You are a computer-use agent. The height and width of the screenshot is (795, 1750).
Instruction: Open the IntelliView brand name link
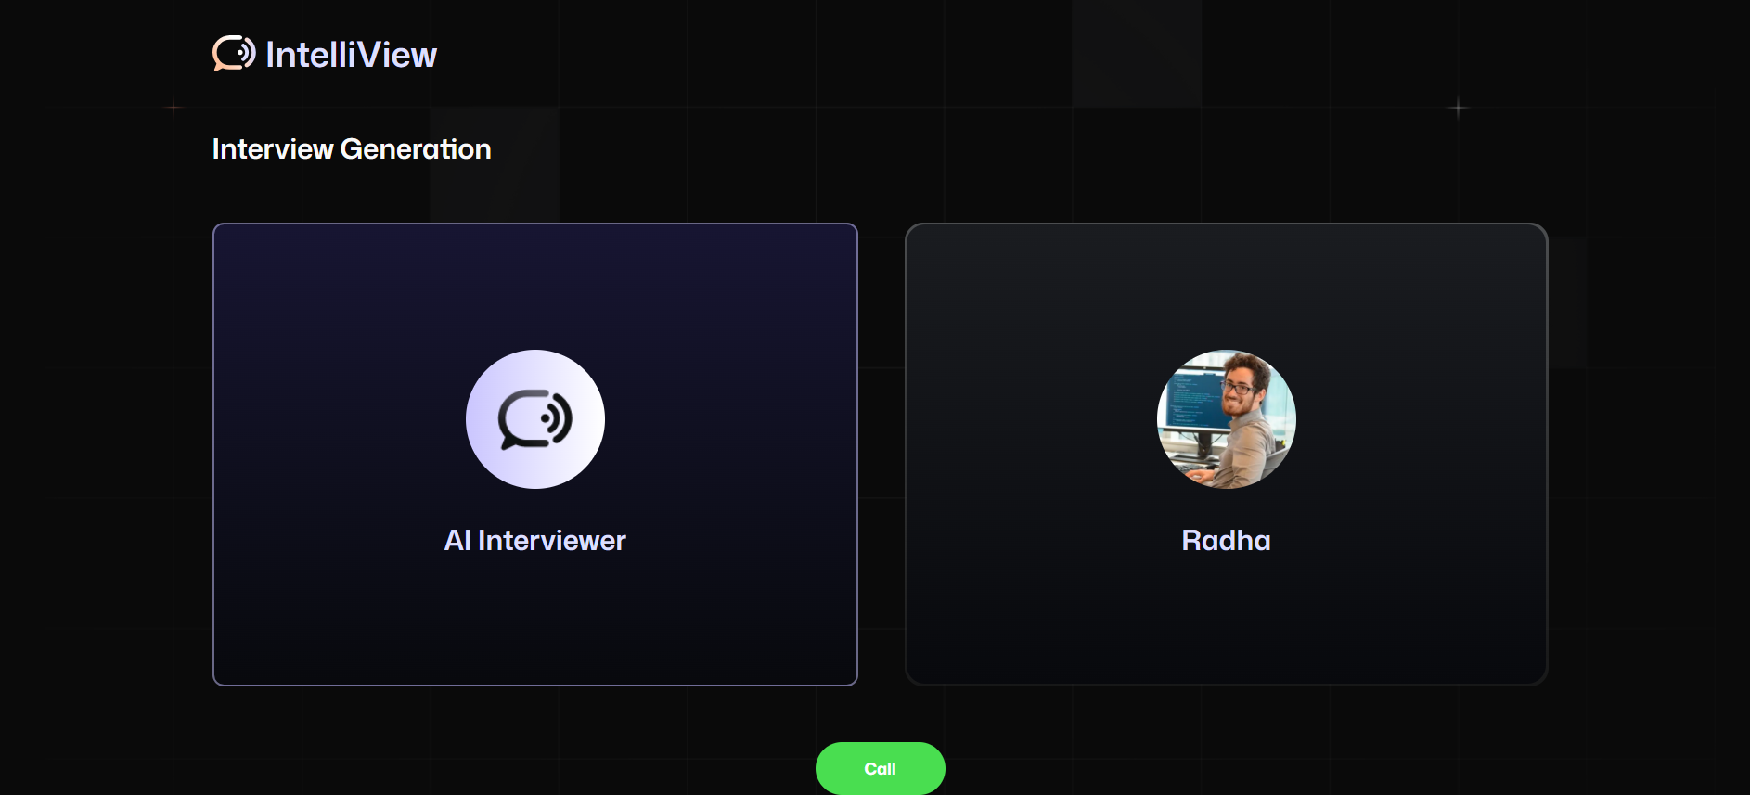point(351,55)
